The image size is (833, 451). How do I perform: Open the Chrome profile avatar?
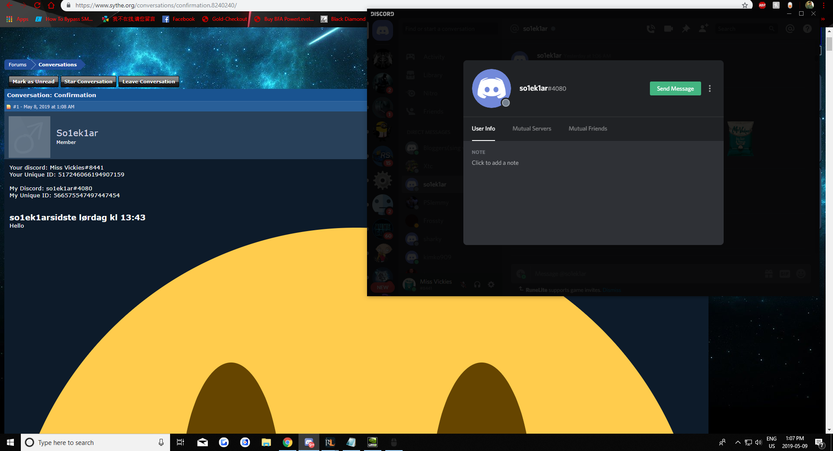[x=810, y=5]
